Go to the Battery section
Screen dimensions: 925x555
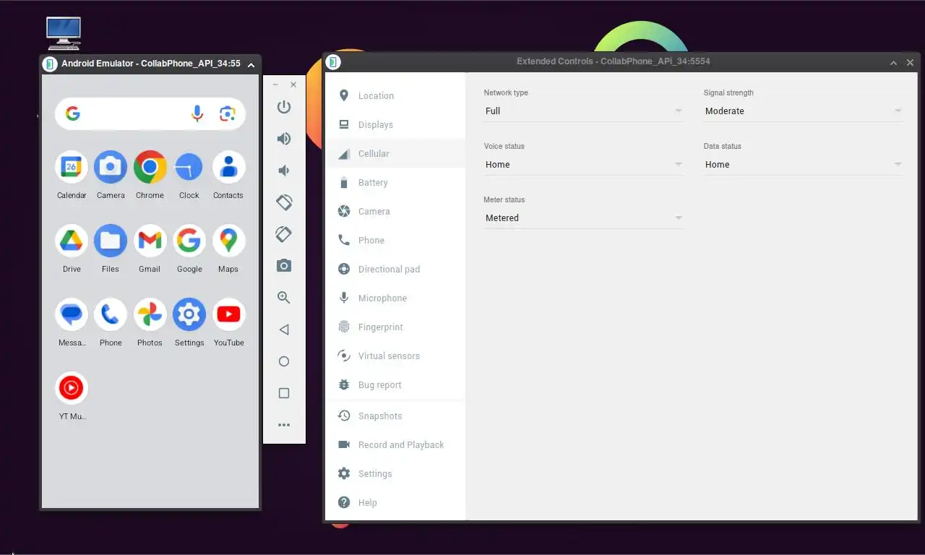395,182
